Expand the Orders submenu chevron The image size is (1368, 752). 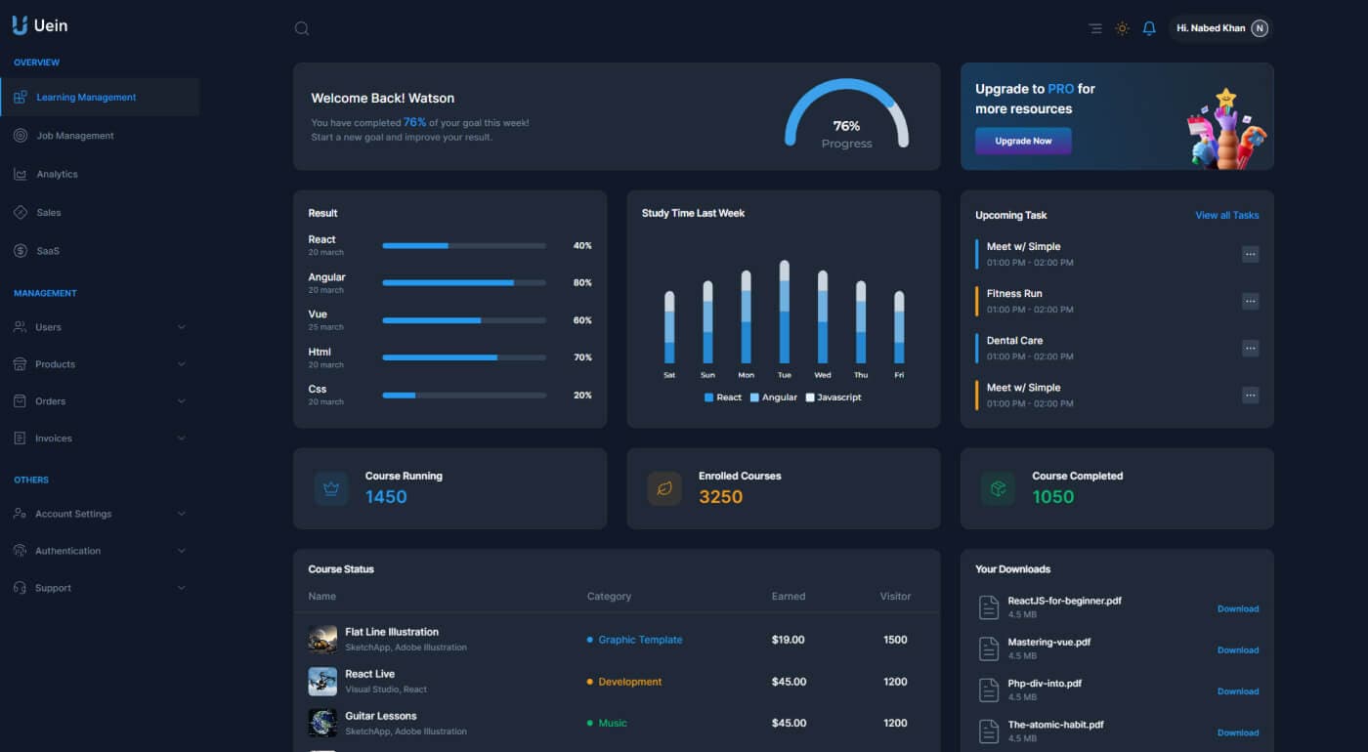pyautogui.click(x=182, y=401)
